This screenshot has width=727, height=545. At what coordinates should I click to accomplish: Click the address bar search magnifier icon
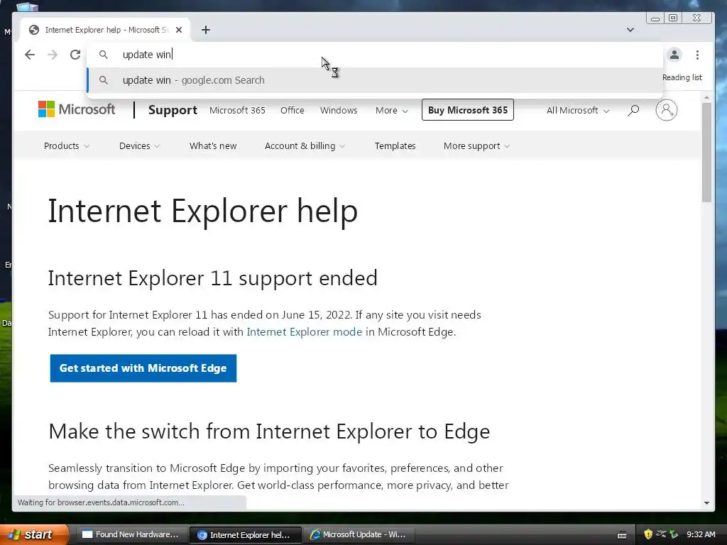click(x=104, y=55)
